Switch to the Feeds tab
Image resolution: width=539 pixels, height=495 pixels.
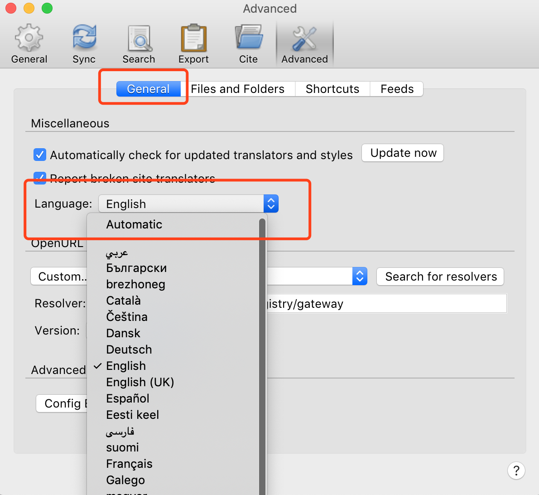coord(397,89)
